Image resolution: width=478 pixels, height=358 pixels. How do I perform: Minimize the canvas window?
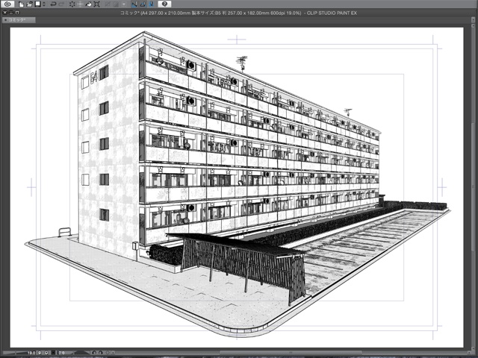[x=11, y=13]
